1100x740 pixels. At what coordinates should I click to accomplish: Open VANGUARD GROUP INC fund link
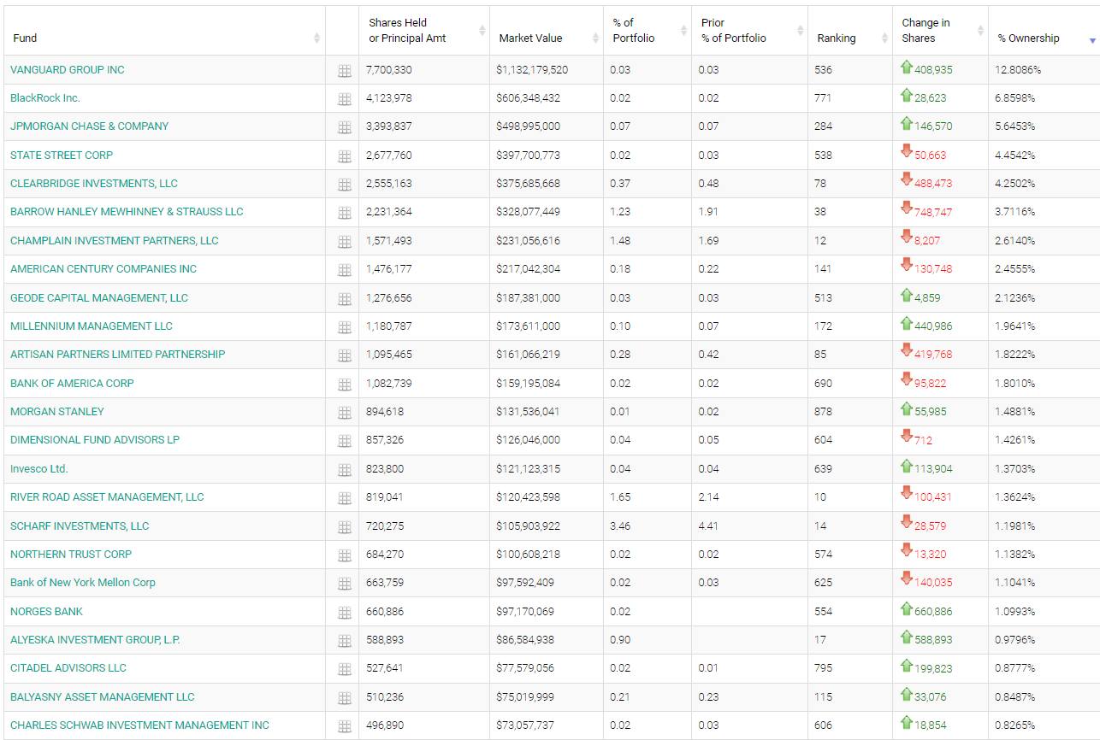(x=67, y=70)
